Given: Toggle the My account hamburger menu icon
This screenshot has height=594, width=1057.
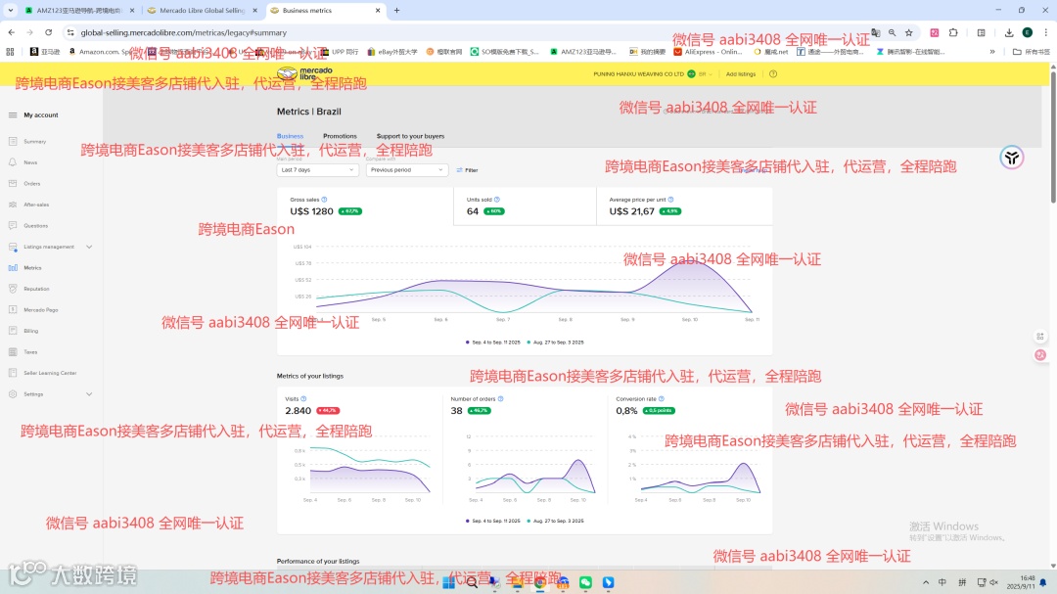Looking at the screenshot, I should click(12, 115).
